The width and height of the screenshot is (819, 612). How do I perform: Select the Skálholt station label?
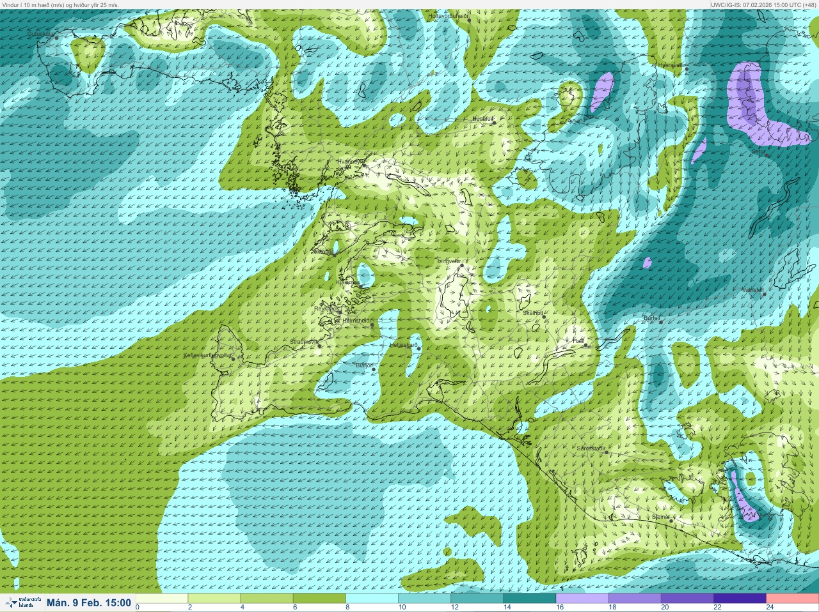coord(532,313)
